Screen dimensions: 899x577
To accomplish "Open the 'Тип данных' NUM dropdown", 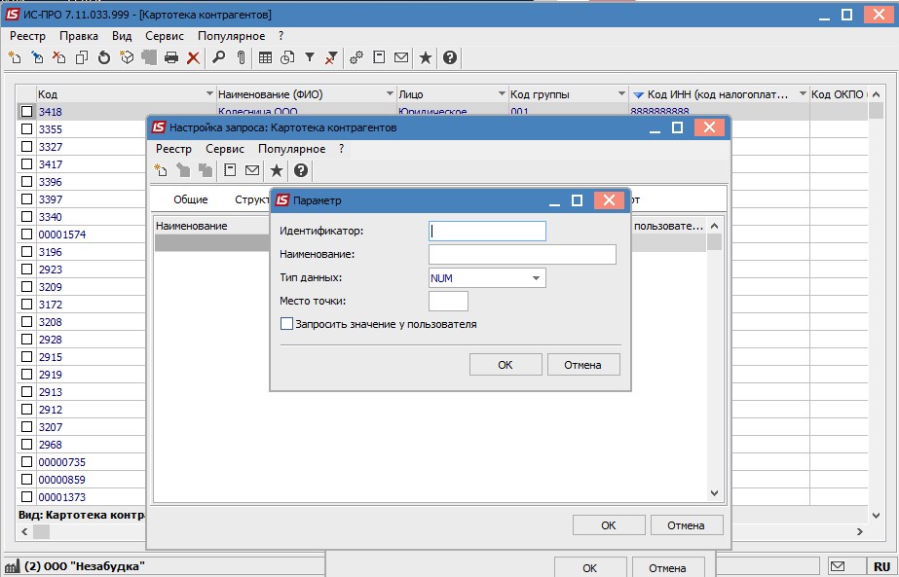I will click(x=536, y=278).
